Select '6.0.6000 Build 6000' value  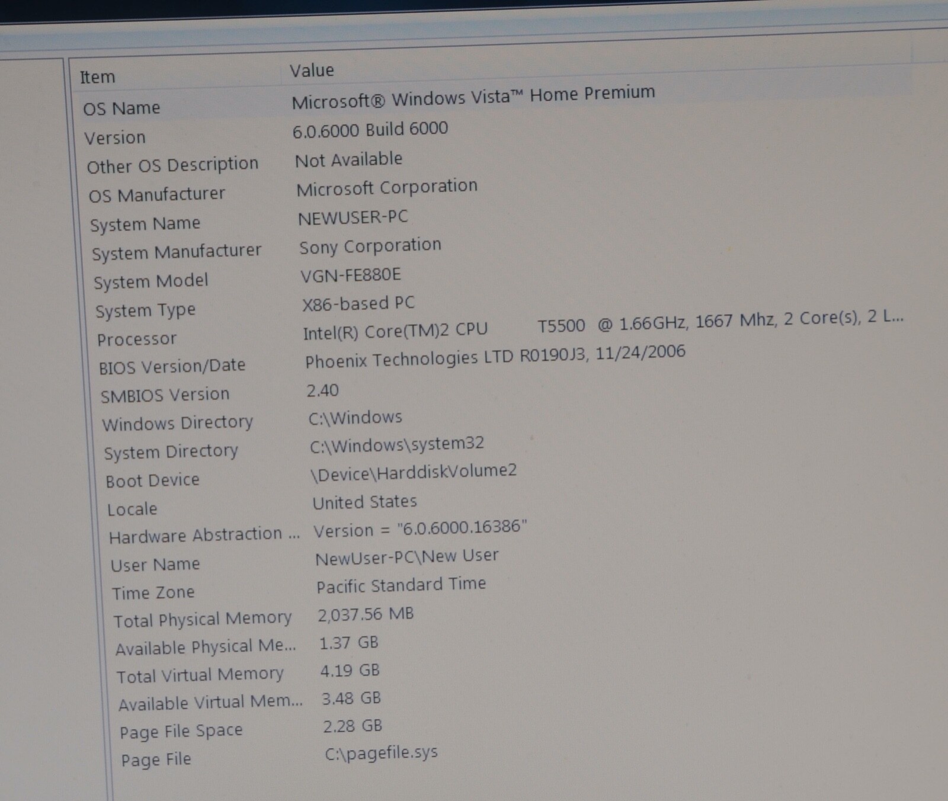click(370, 130)
